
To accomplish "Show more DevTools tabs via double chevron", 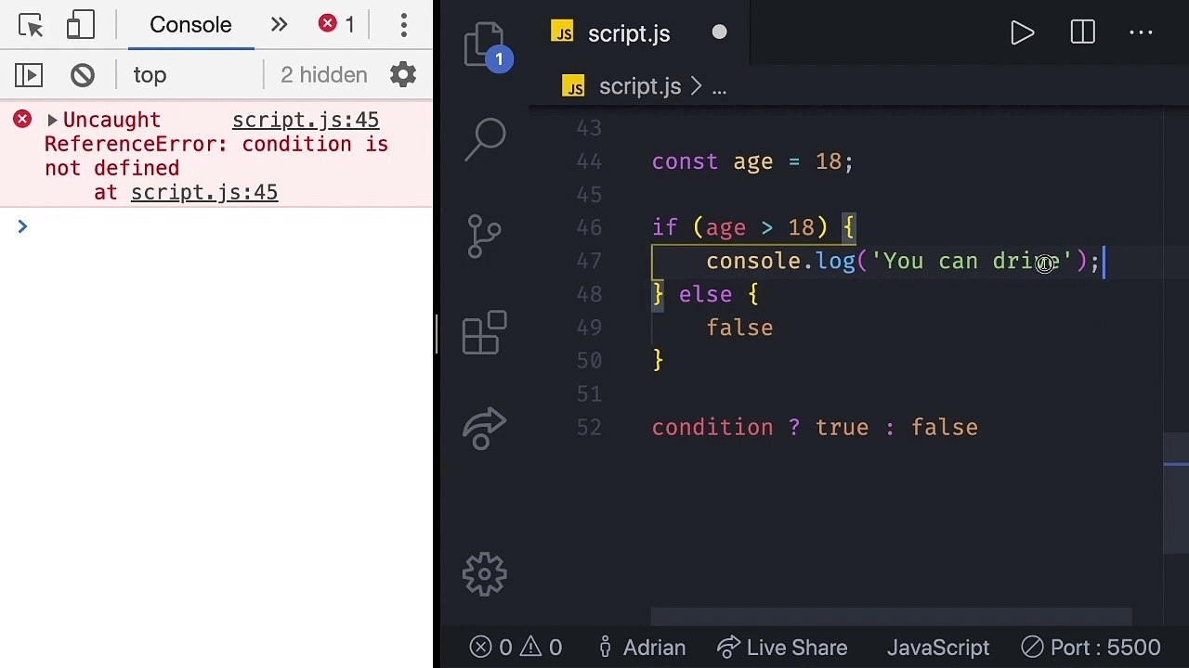I will [279, 25].
